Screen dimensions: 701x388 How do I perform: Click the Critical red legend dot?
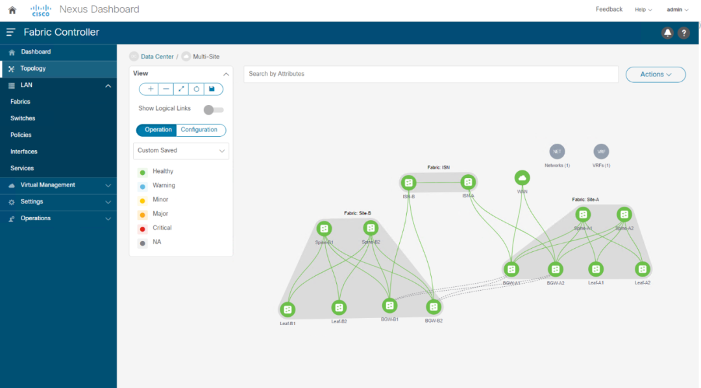click(143, 229)
